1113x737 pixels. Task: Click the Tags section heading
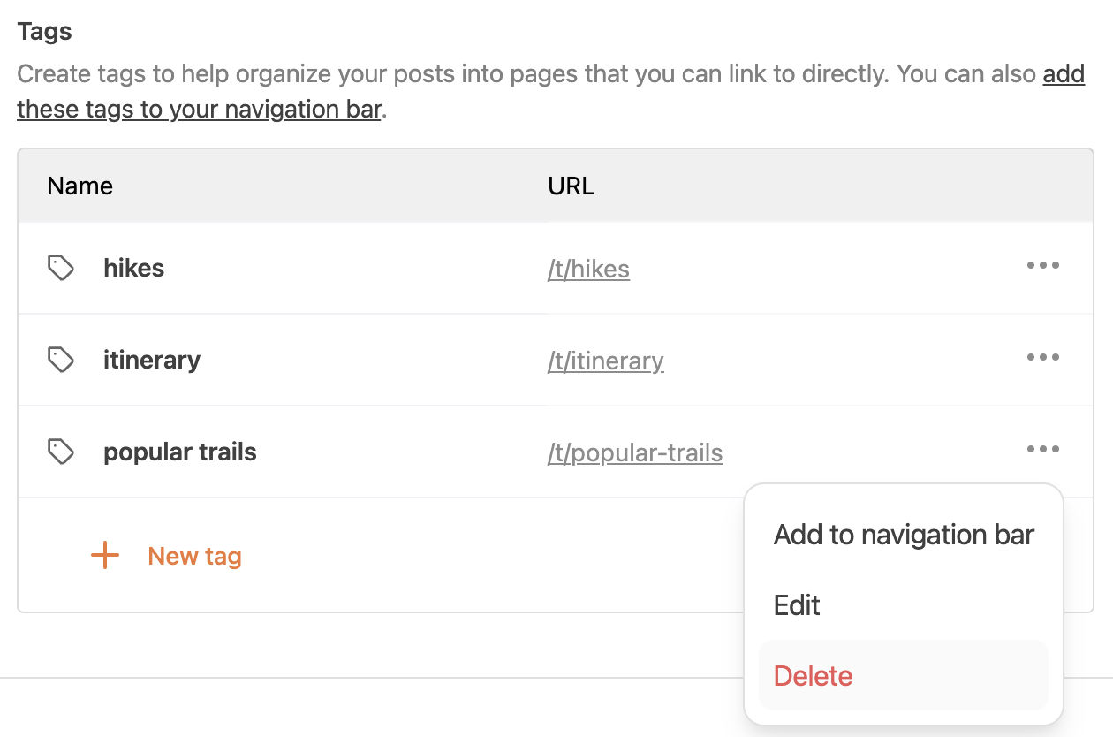[43, 31]
